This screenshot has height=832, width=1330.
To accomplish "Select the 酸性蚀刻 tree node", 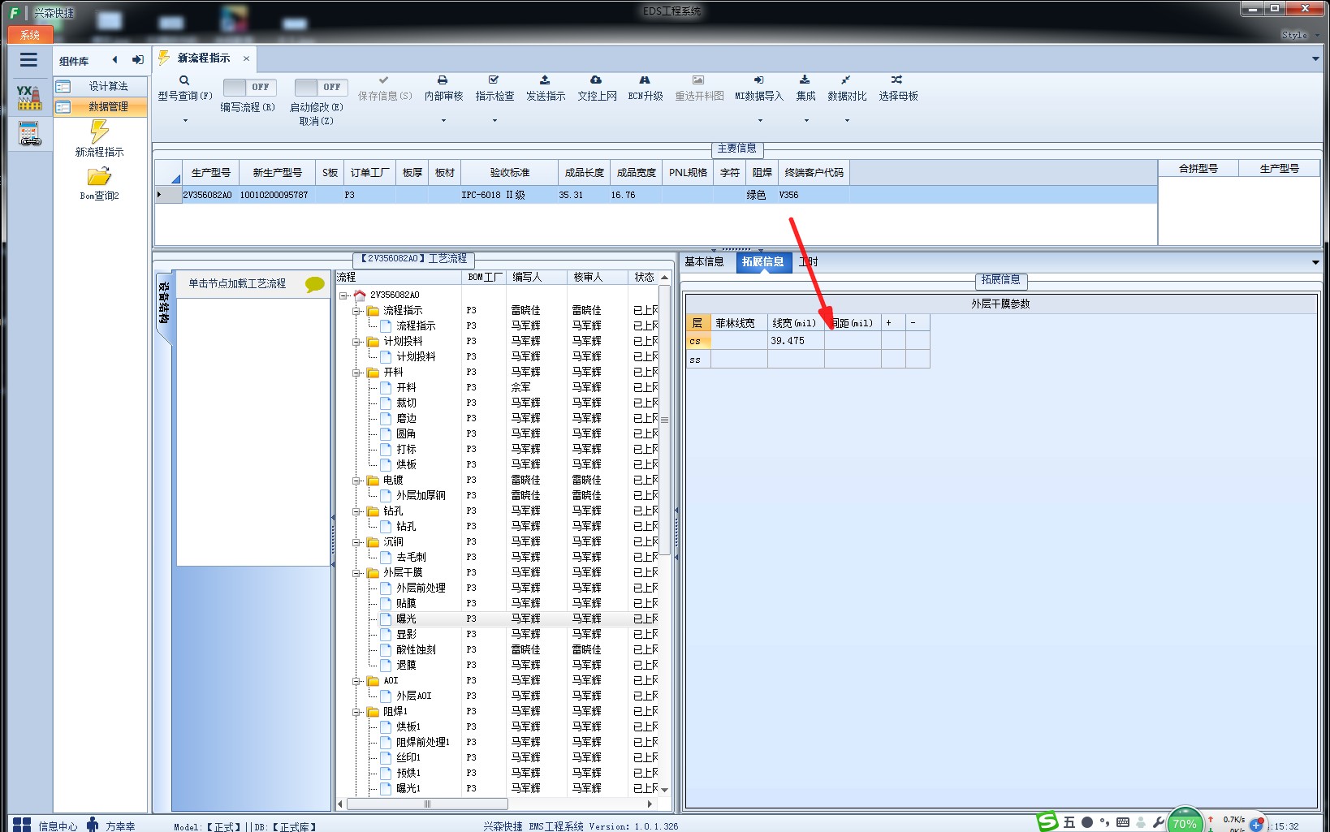I will coord(416,650).
